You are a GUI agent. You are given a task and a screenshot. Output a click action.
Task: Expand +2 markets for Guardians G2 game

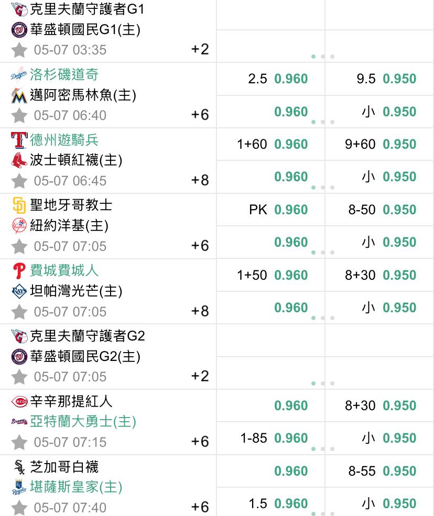[200, 376]
